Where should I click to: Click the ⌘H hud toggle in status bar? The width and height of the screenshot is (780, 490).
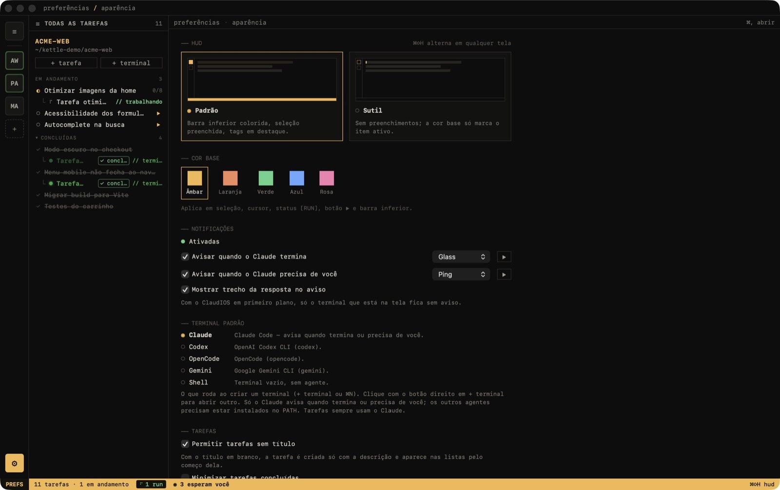point(762,484)
